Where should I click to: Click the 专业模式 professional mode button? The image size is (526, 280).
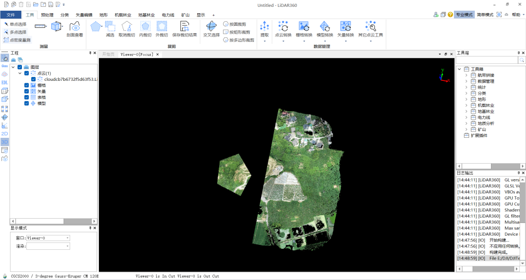click(x=464, y=15)
